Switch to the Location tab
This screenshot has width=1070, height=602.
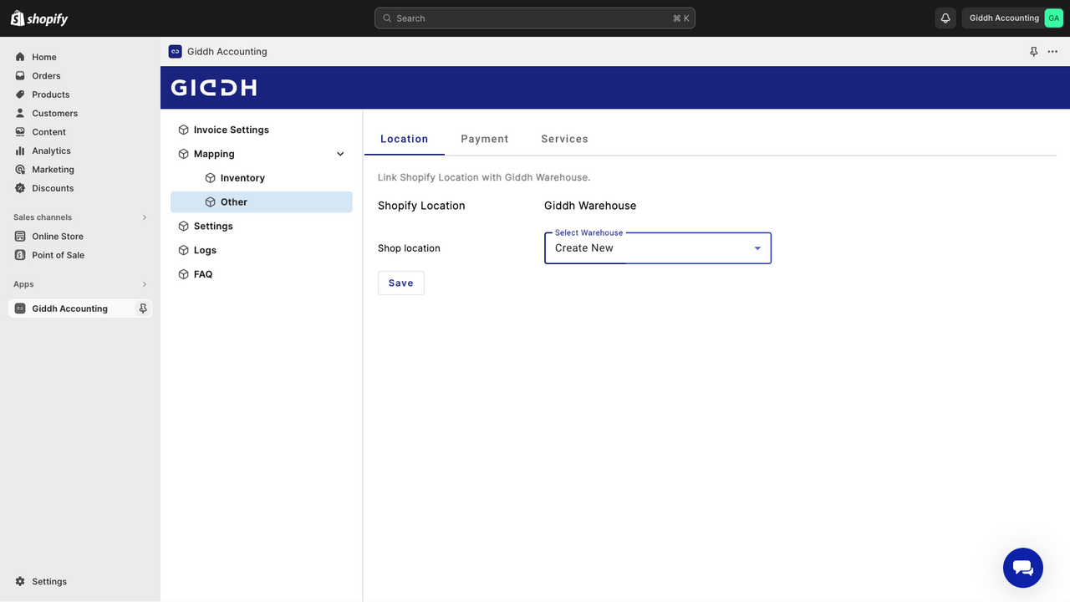[x=405, y=139]
